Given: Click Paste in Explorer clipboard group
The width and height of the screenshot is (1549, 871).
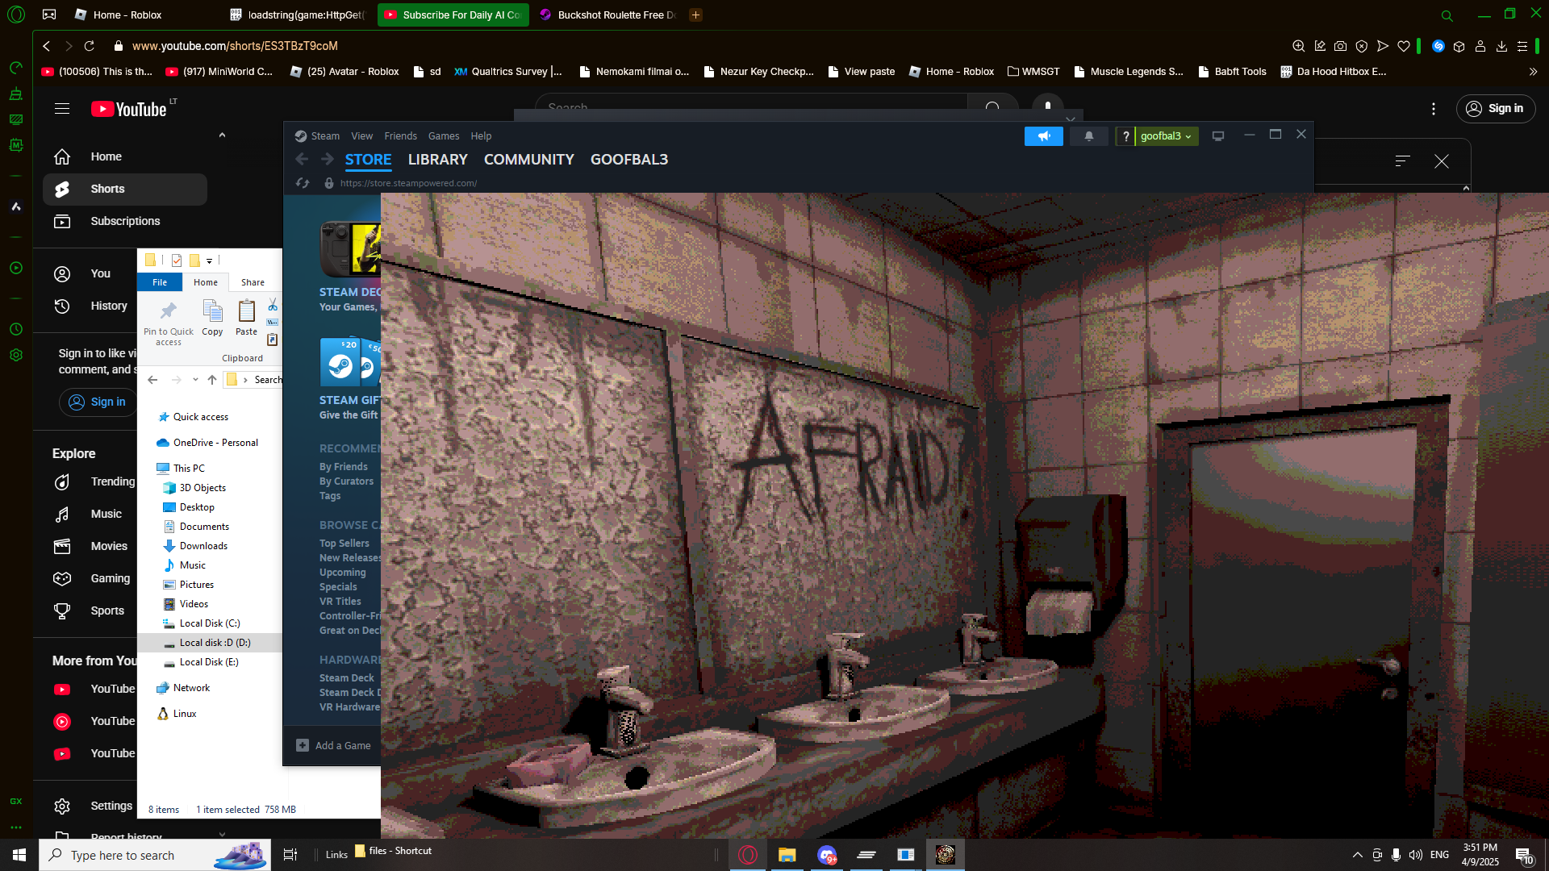Looking at the screenshot, I should tap(246, 318).
